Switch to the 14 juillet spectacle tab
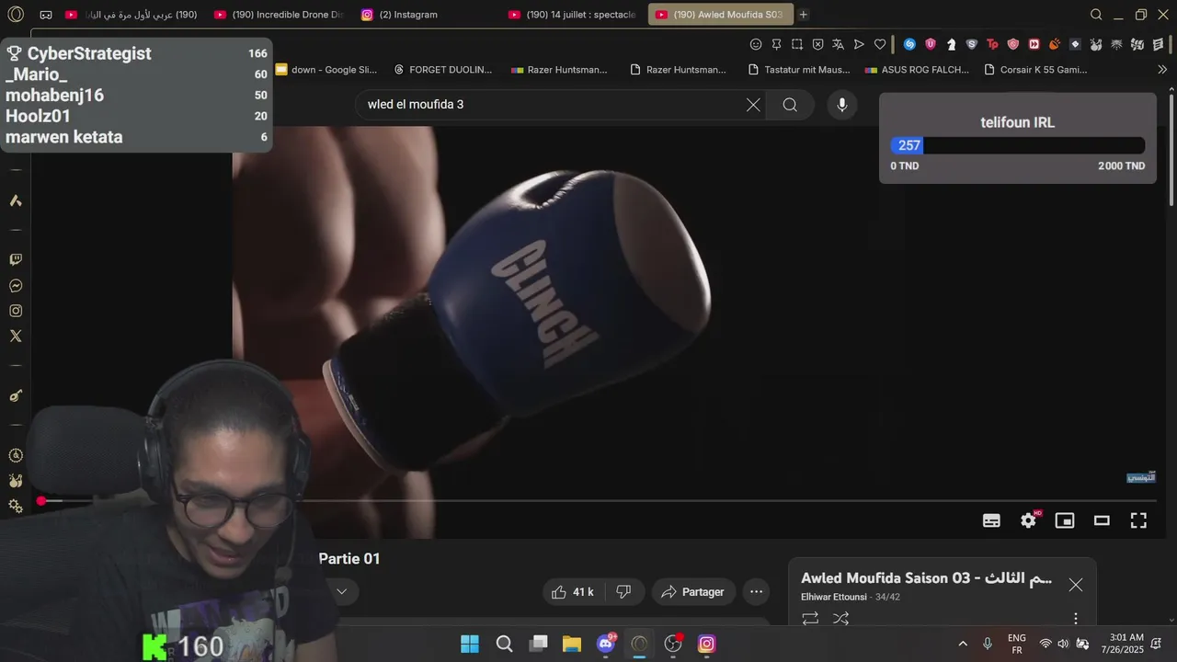The image size is (1177, 662). pos(572,15)
